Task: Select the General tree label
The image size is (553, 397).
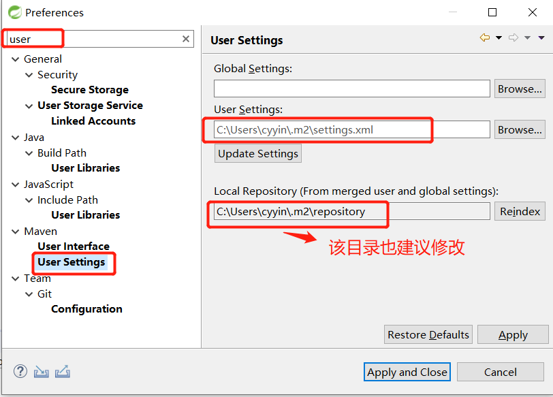Action: pyautogui.click(x=43, y=59)
